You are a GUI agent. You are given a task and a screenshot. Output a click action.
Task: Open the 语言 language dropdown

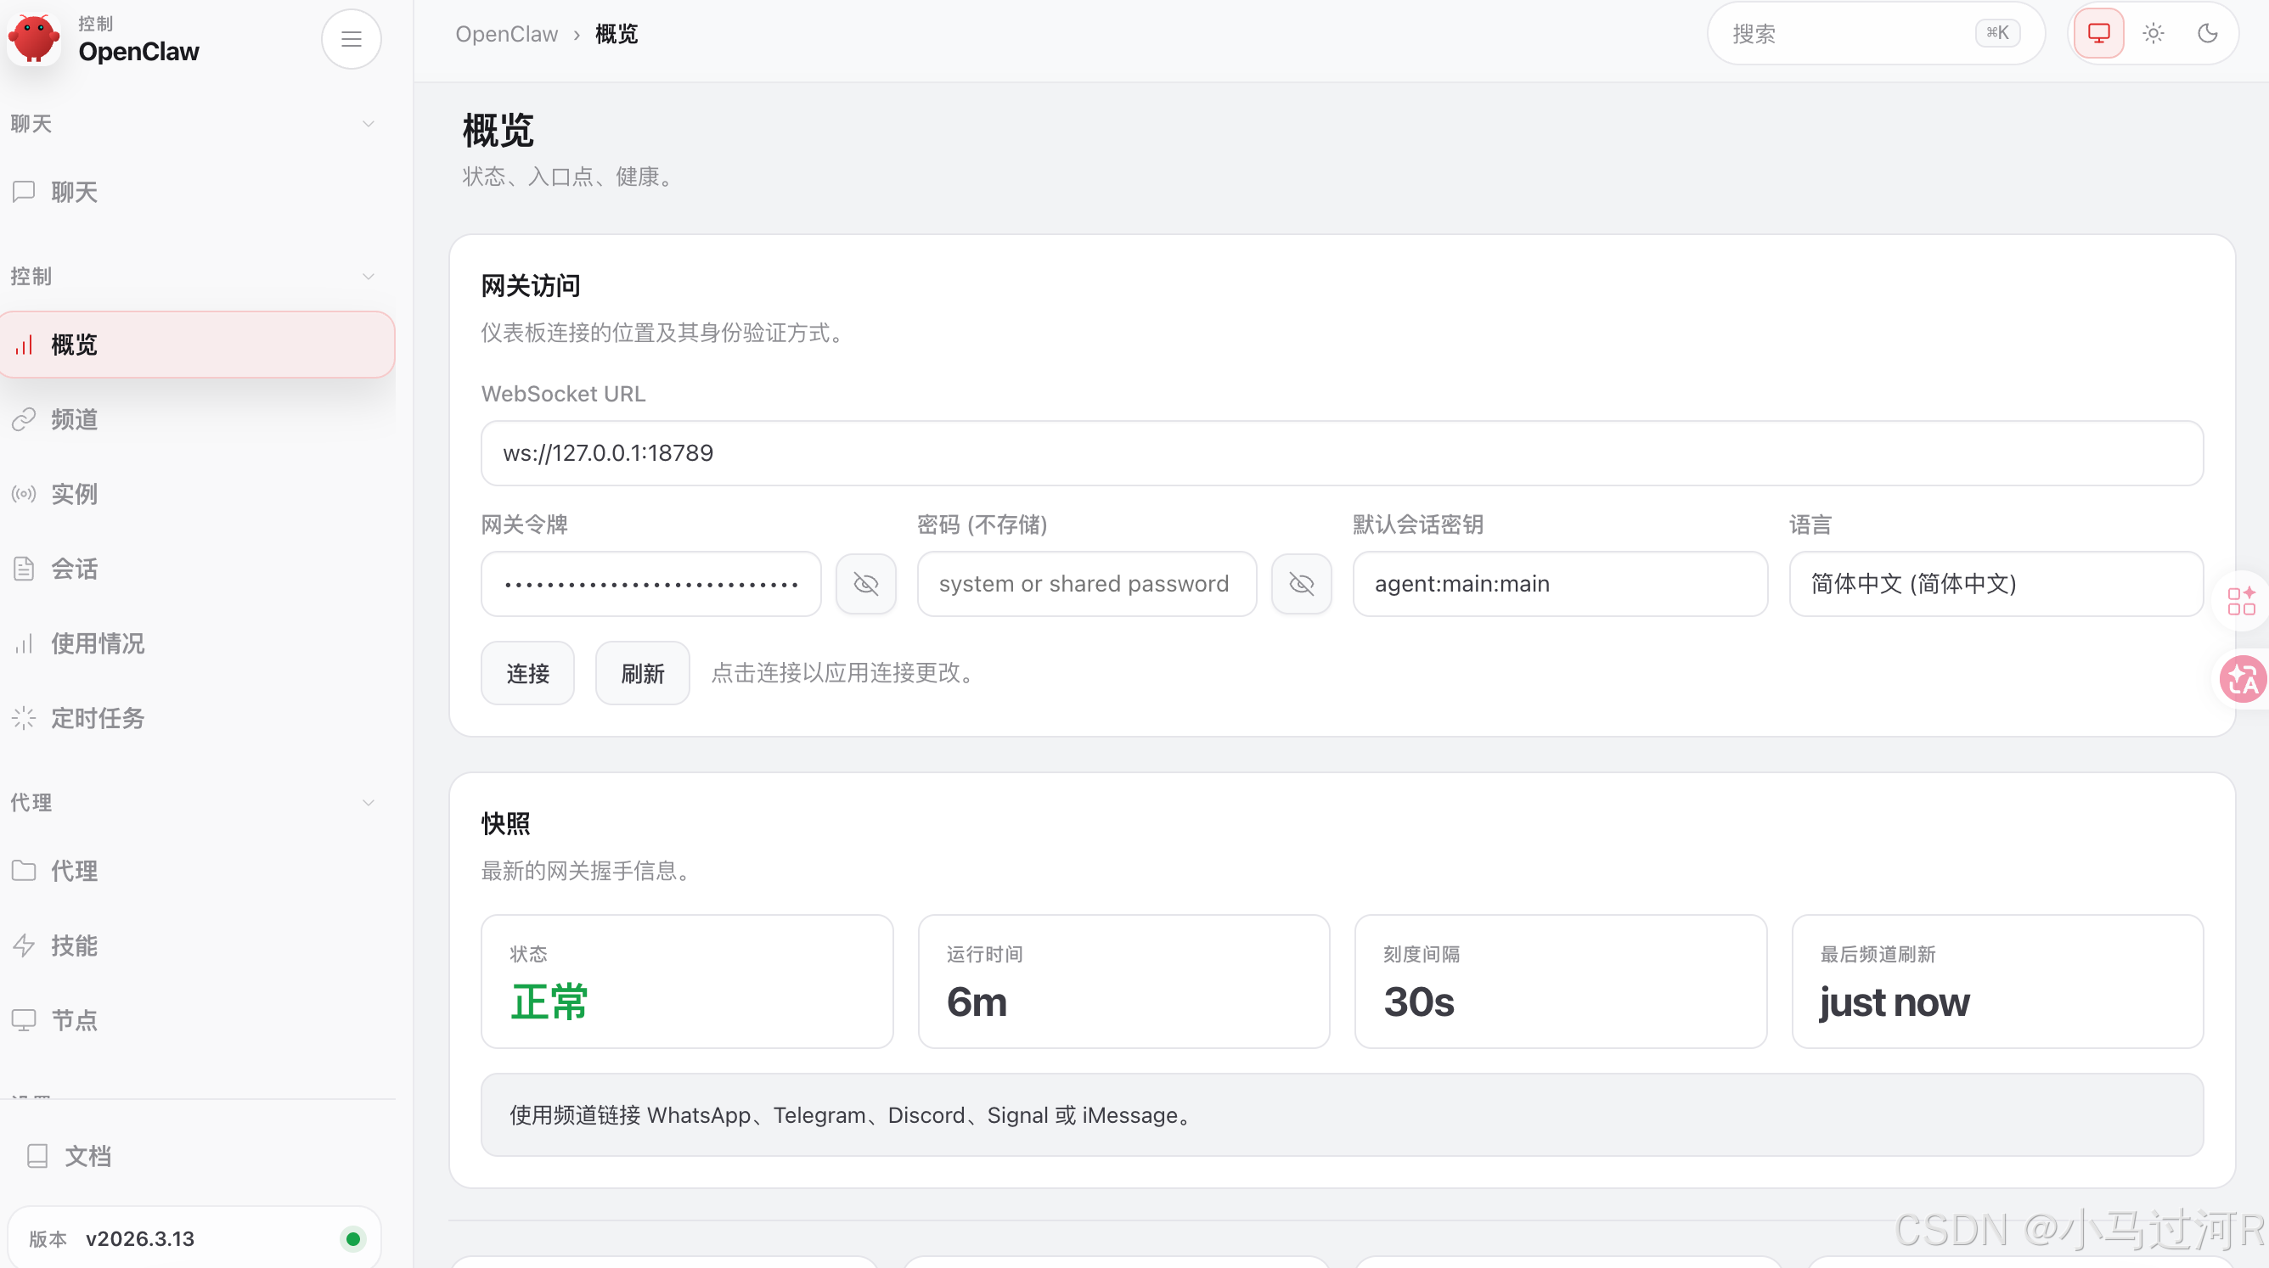(1995, 584)
